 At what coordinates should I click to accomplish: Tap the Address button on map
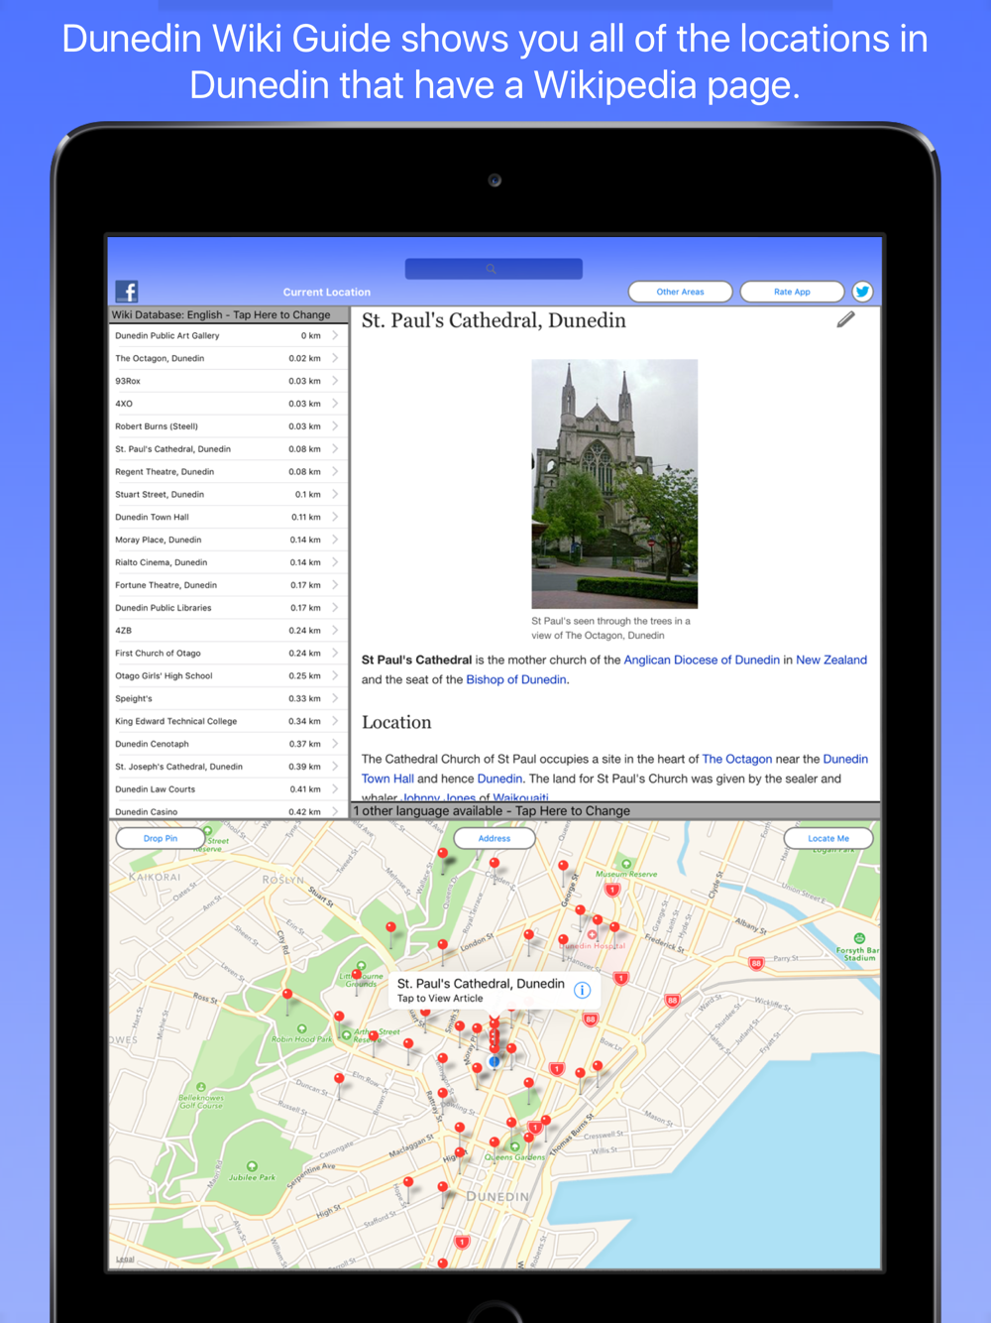pos(495,838)
